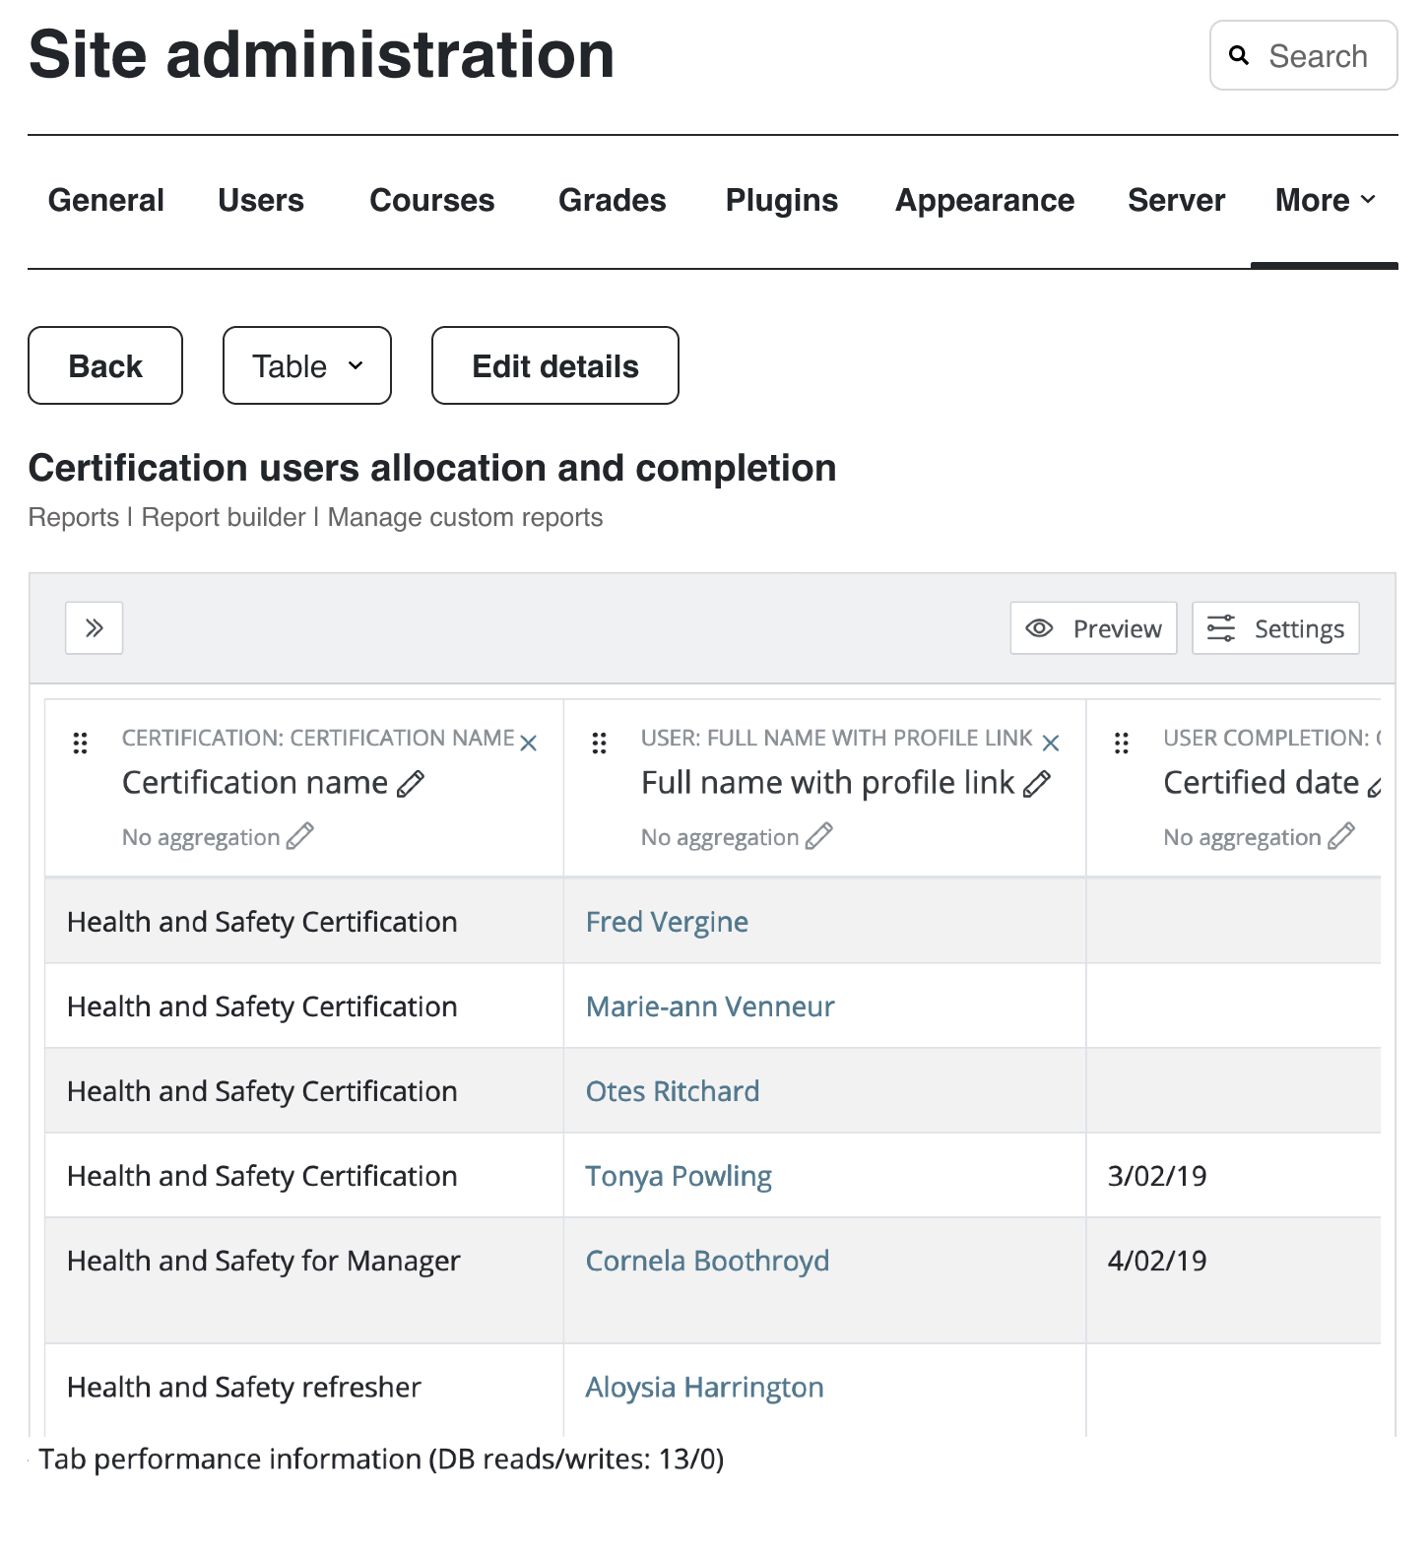Switch to Preview mode

[x=1093, y=628]
